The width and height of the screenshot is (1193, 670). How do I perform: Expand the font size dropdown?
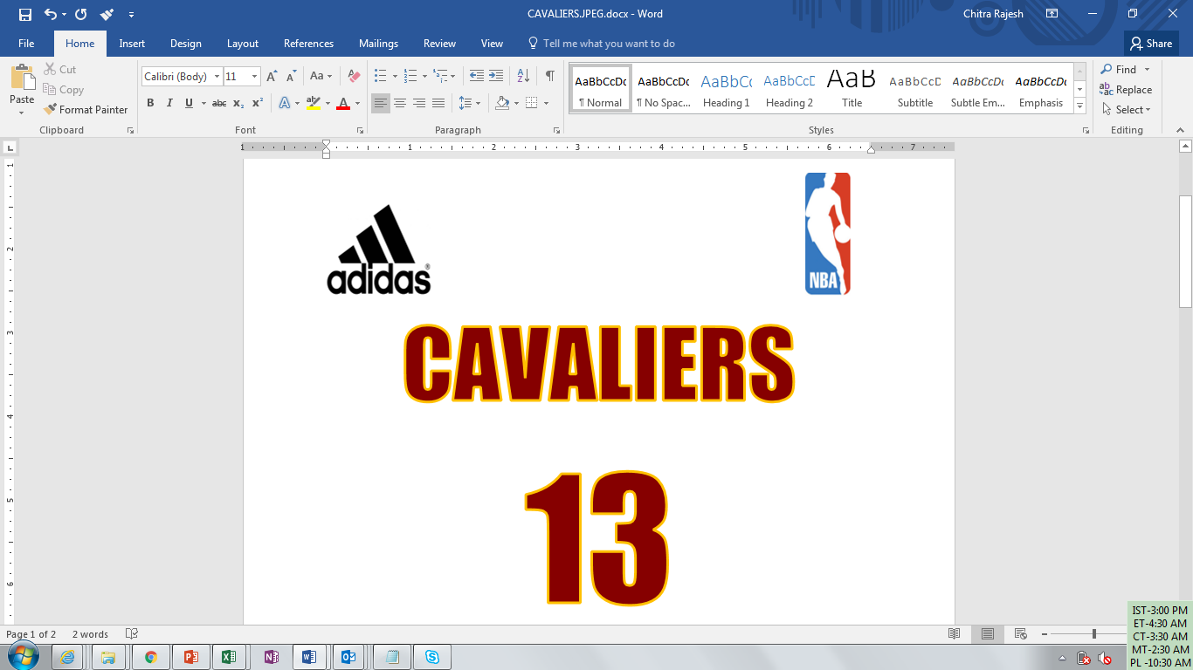point(254,77)
